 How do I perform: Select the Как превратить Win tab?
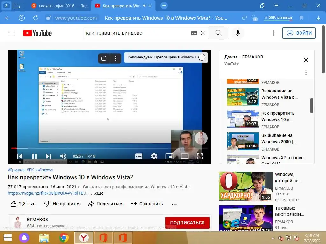pos(122,6)
